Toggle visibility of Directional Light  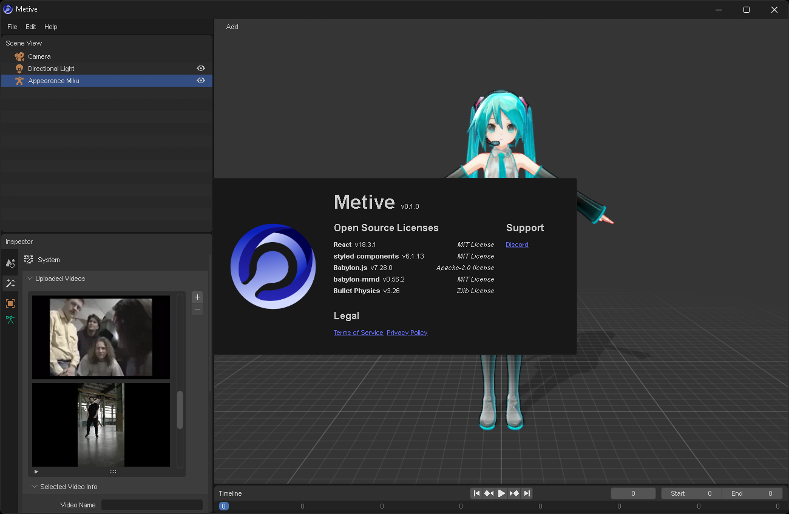(201, 69)
